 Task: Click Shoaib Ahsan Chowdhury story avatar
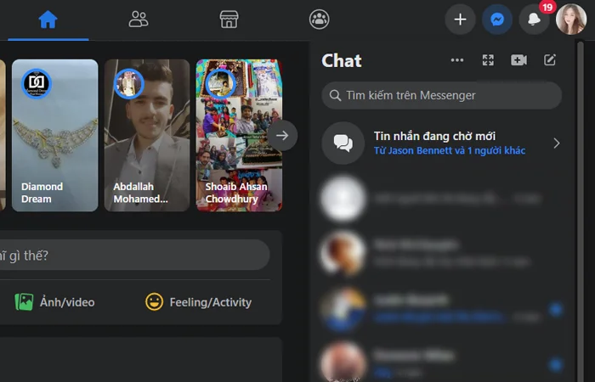pyautogui.click(x=221, y=83)
